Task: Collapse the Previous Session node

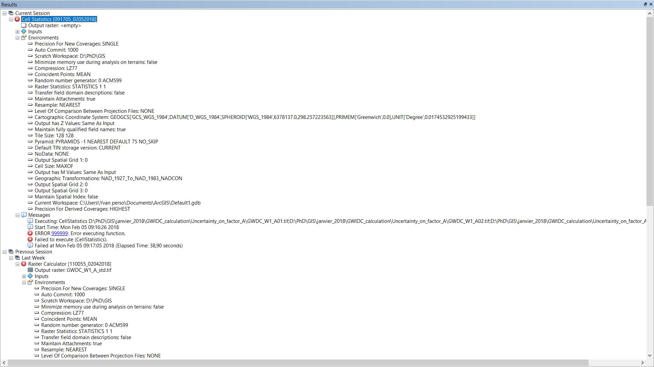Action: pos(5,252)
